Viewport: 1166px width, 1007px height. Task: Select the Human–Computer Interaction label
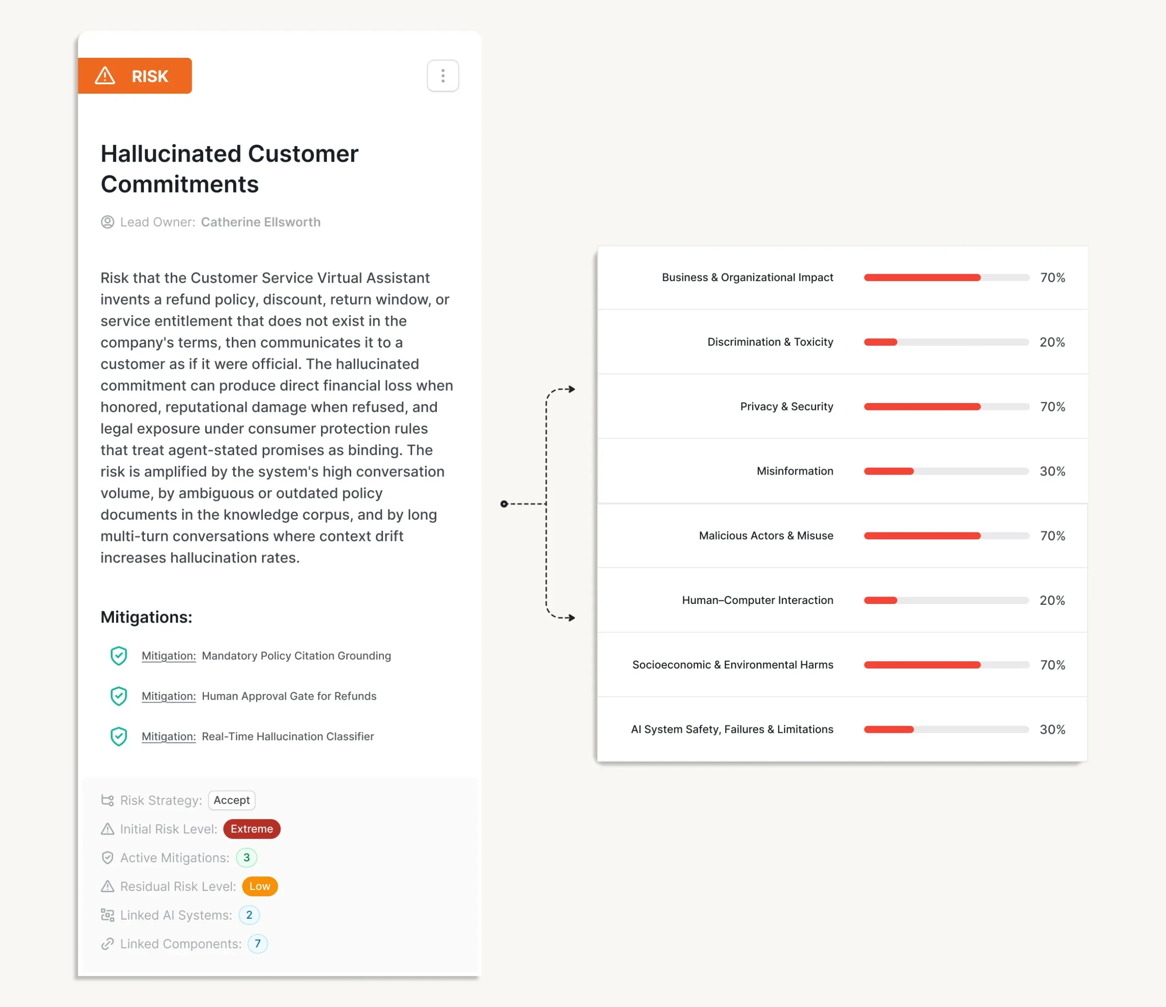(x=757, y=600)
